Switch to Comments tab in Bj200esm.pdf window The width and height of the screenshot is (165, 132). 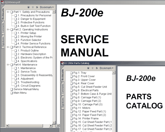3,28
